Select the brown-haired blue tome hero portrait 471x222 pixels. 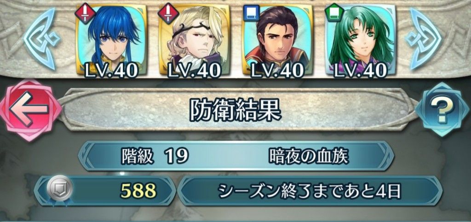[277, 40]
